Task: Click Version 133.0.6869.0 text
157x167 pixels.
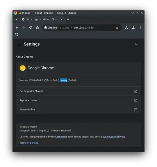Action: (31, 80)
